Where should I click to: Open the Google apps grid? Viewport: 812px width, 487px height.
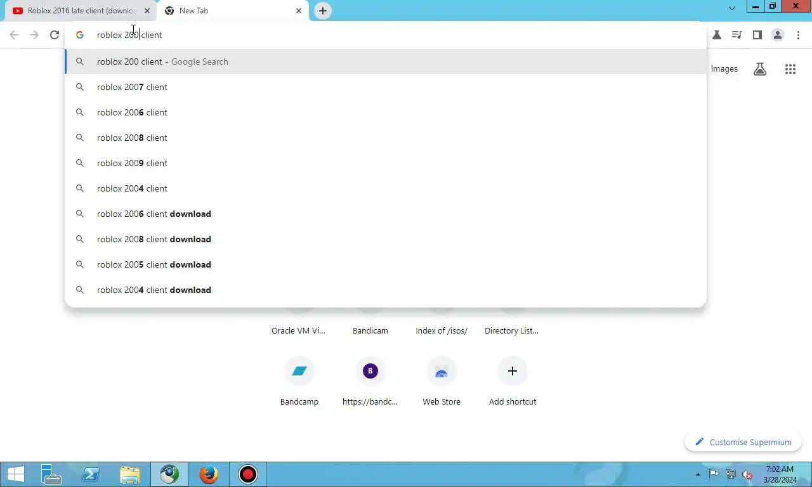point(790,69)
